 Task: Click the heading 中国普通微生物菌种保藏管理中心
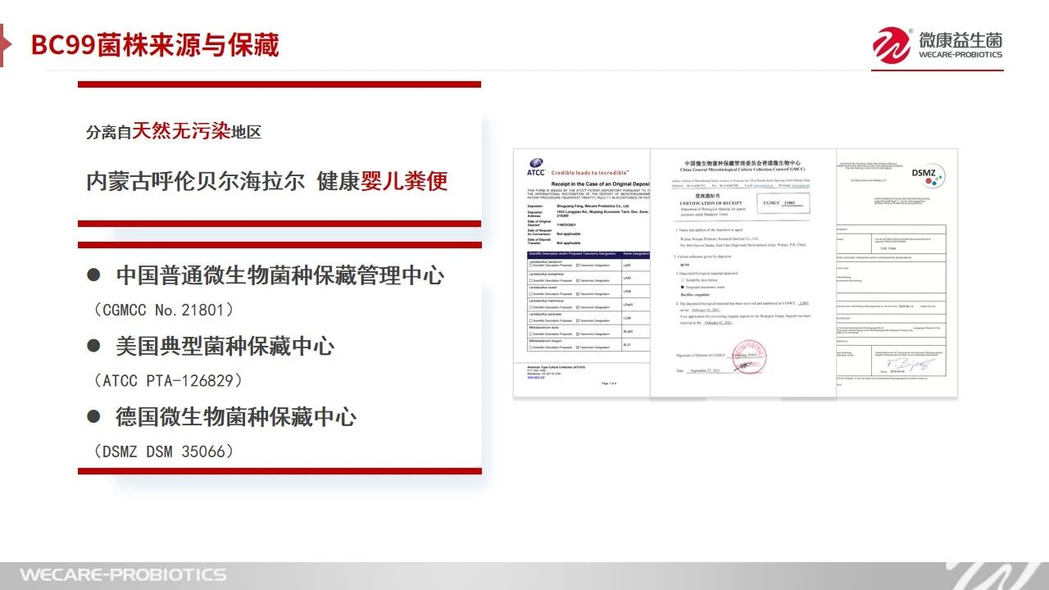tap(279, 275)
